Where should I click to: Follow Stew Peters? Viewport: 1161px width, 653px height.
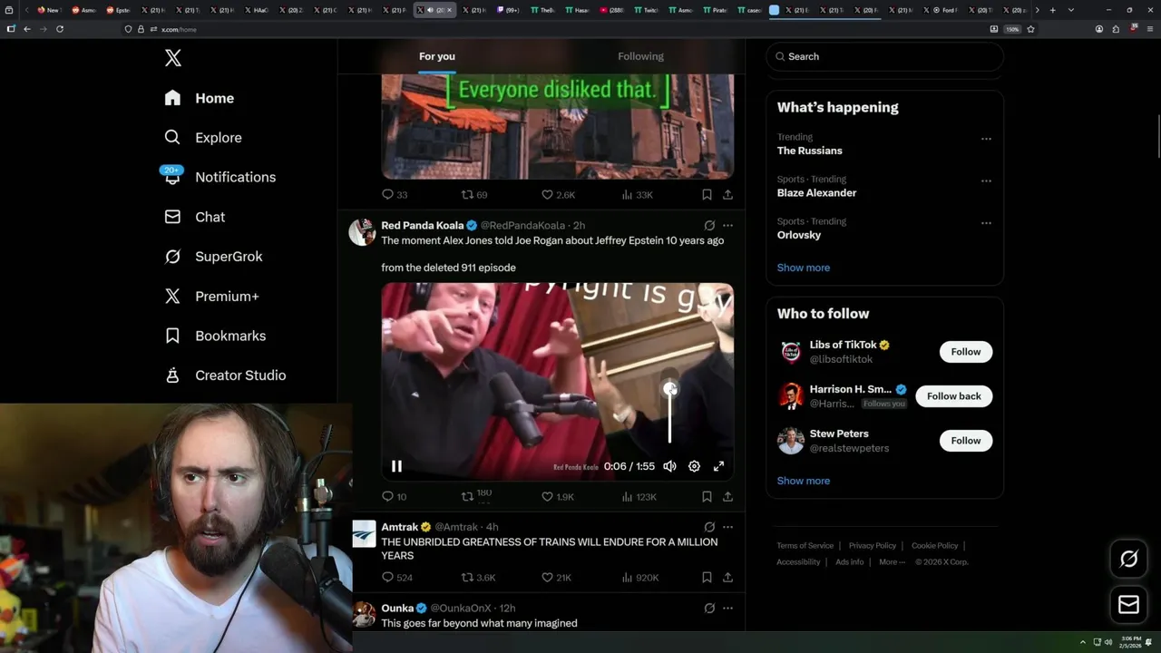[966, 441]
